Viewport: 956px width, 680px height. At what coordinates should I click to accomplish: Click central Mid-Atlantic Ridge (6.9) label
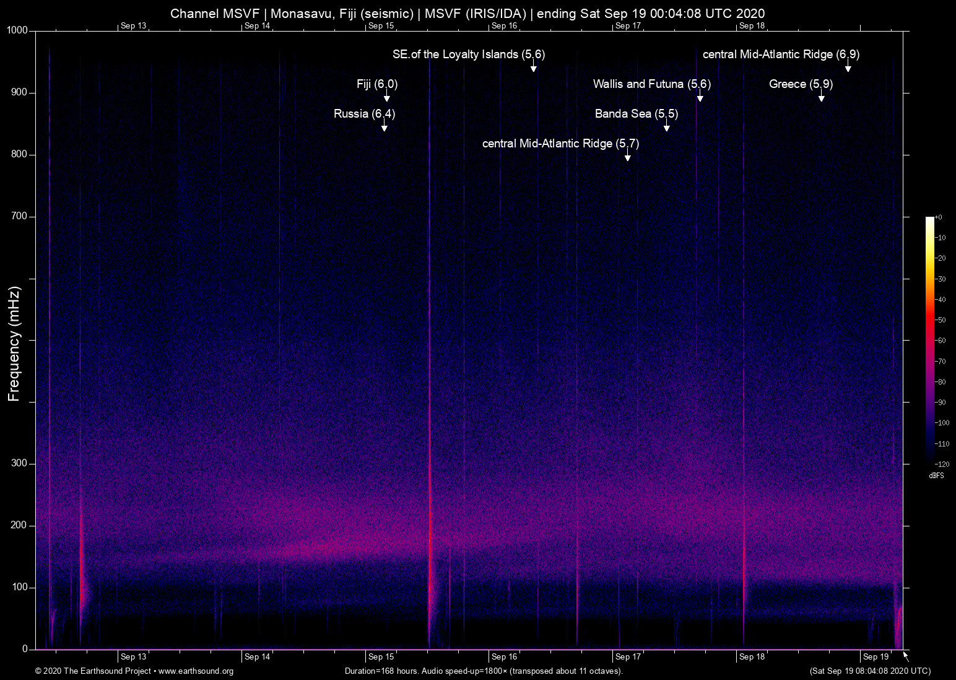pyautogui.click(x=781, y=54)
